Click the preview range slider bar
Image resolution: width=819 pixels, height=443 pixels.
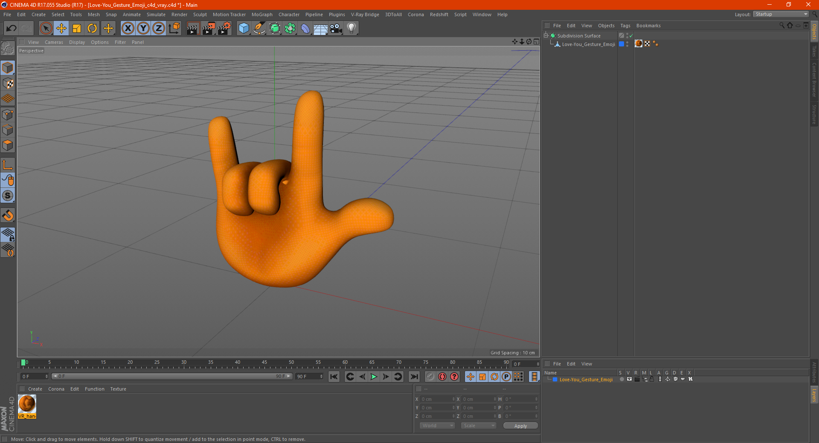click(x=172, y=376)
